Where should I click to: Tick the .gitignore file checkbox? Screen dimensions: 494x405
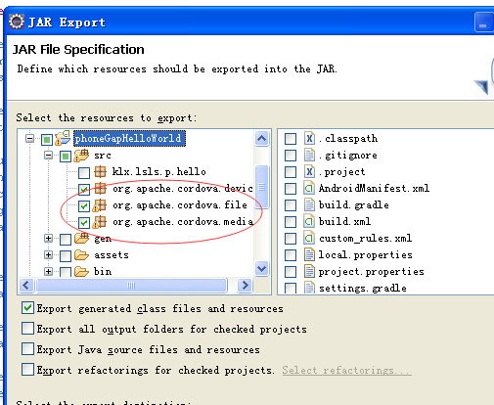click(291, 156)
